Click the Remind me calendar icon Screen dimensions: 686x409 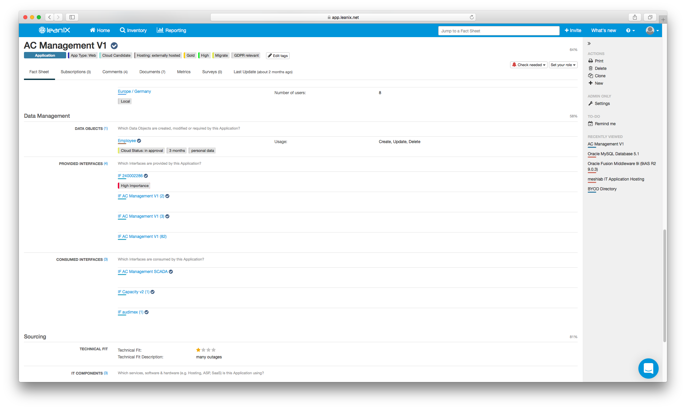[x=590, y=124]
